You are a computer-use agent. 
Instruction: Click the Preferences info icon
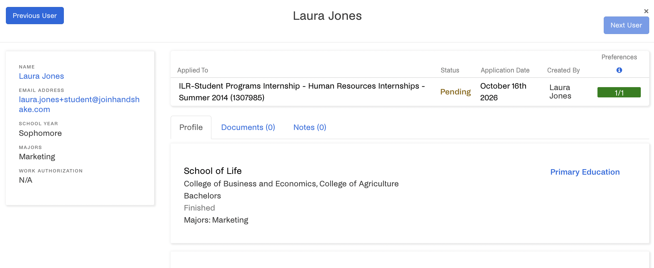coord(619,70)
